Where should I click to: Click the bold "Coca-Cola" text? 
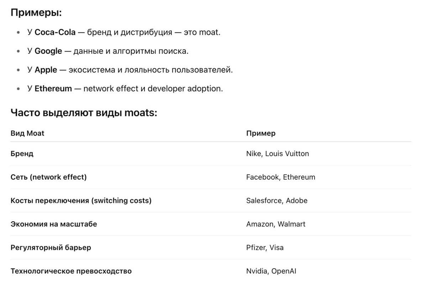point(55,32)
